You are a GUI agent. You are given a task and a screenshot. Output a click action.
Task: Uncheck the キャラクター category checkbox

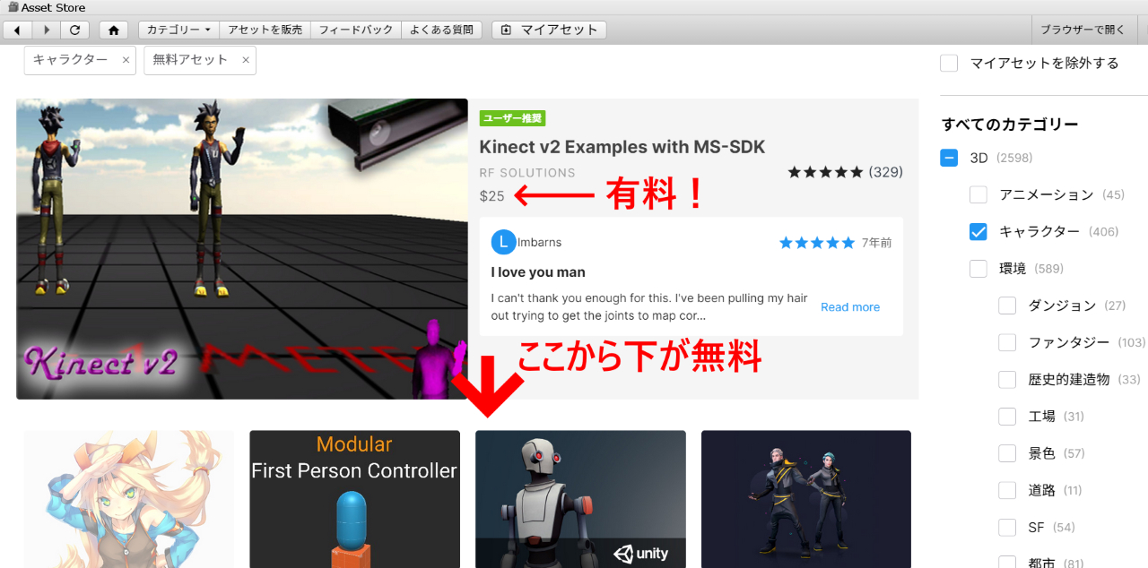click(x=978, y=232)
